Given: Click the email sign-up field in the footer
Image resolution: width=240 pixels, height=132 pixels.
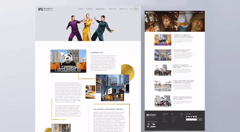Looking at the screenshot, I should click(191, 119).
